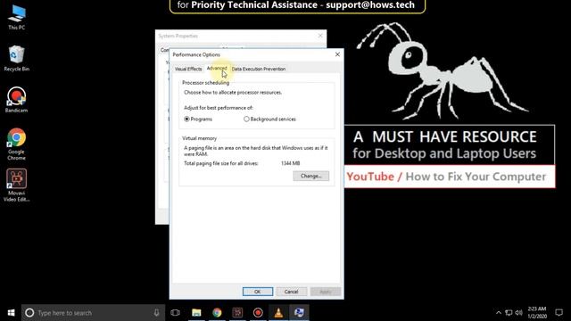
Task: Click the Cortana search circle icon
Action: (29, 313)
